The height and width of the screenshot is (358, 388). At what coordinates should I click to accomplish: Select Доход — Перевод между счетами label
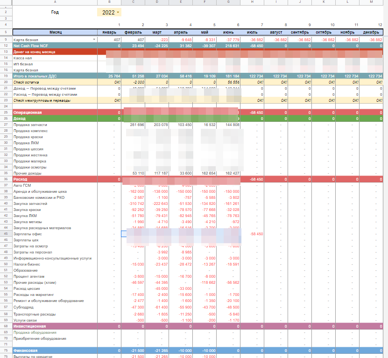point(44,88)
